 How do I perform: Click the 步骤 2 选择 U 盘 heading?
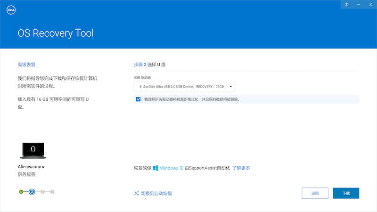[149, 65]
